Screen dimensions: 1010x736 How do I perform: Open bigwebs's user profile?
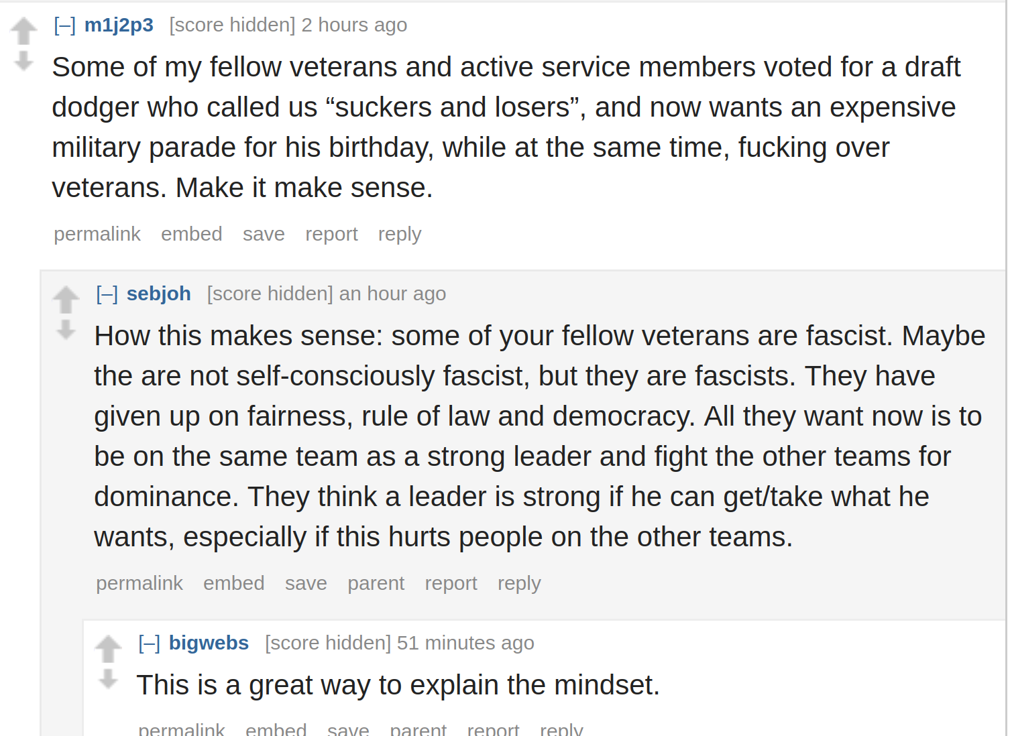(x=209, y=643)
